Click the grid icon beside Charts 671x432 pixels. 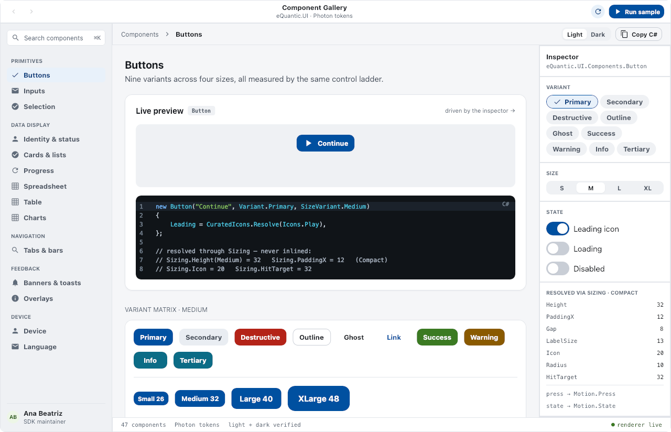click(x=15, y=218)
